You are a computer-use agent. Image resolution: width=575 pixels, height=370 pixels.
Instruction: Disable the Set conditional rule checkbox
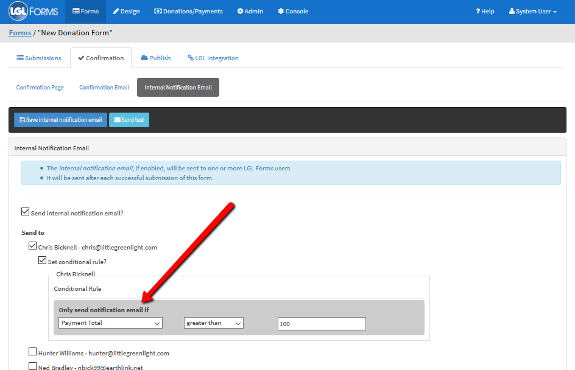pos(42,260)
